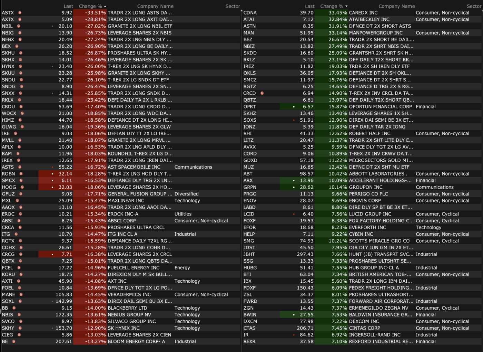Click the 297.43 last price for JBHT
The image size is (483, 352).
(305, 254)
